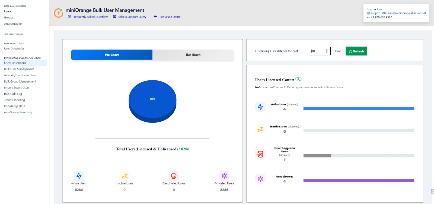
Task: Click the Users Licensed Count heading
Action: click(x=275, y=80)
